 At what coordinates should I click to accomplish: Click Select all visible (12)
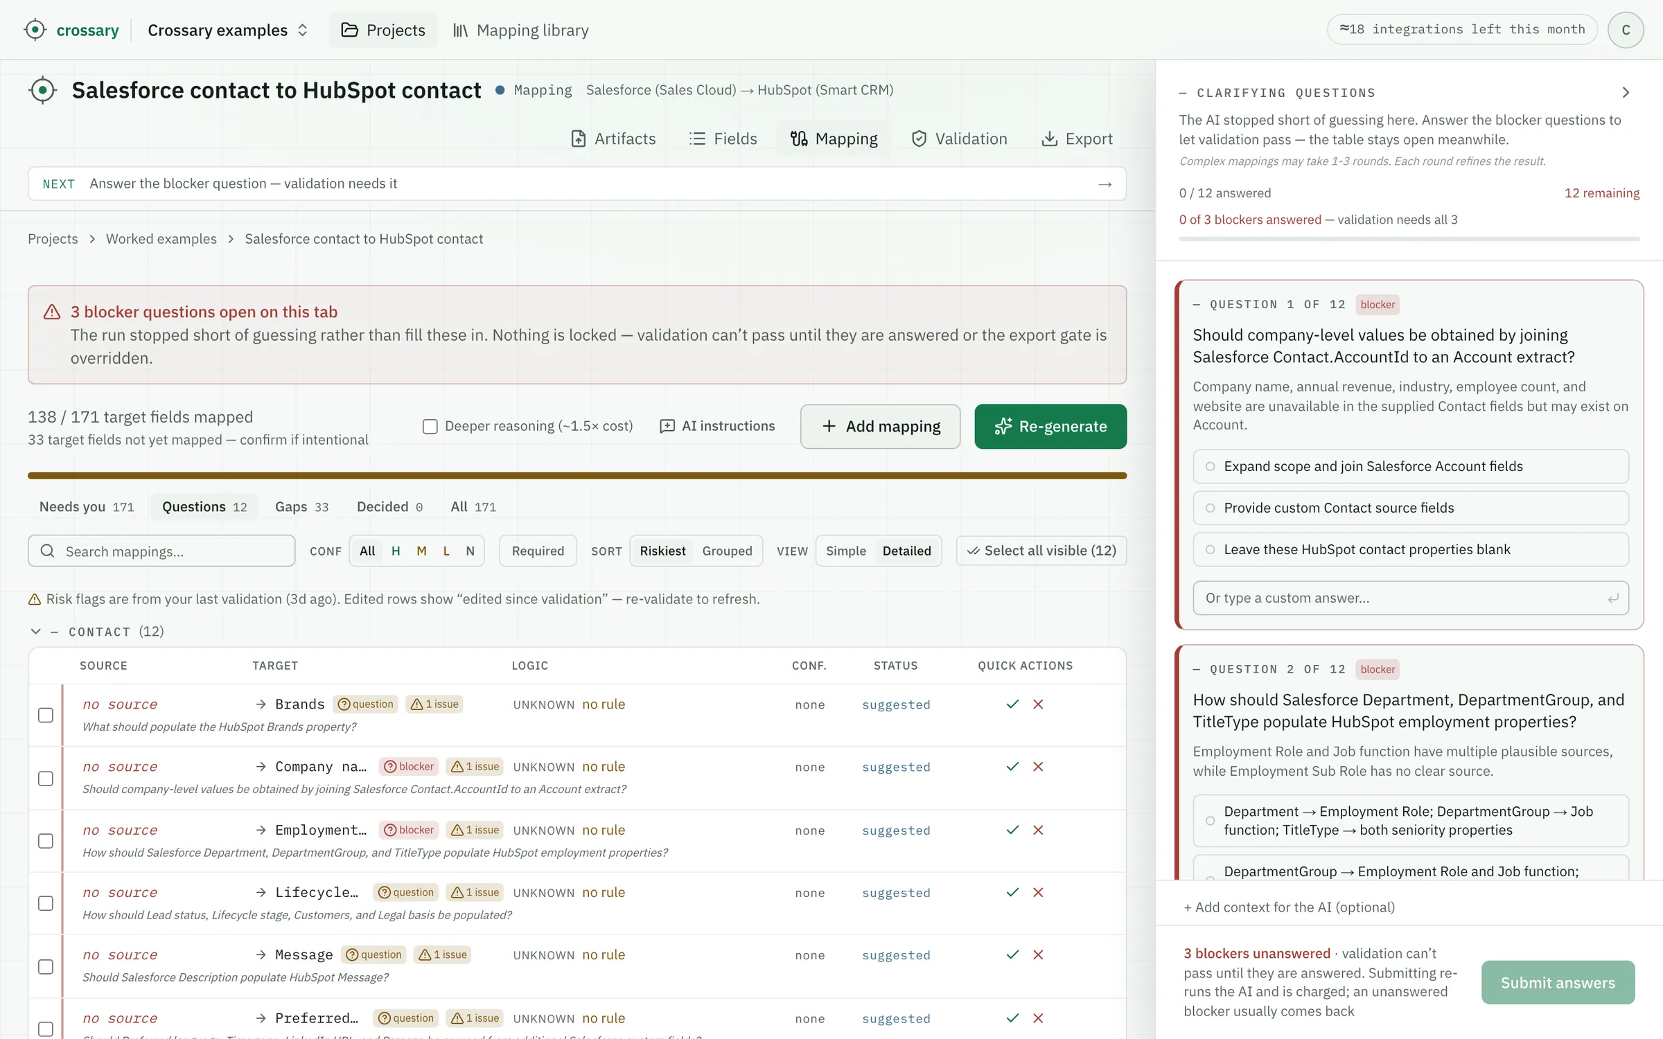pos(1041,551)
